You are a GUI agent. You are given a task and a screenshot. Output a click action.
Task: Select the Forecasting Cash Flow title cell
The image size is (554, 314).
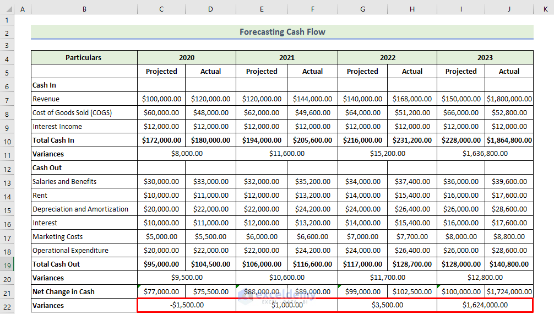pos(282,32)
